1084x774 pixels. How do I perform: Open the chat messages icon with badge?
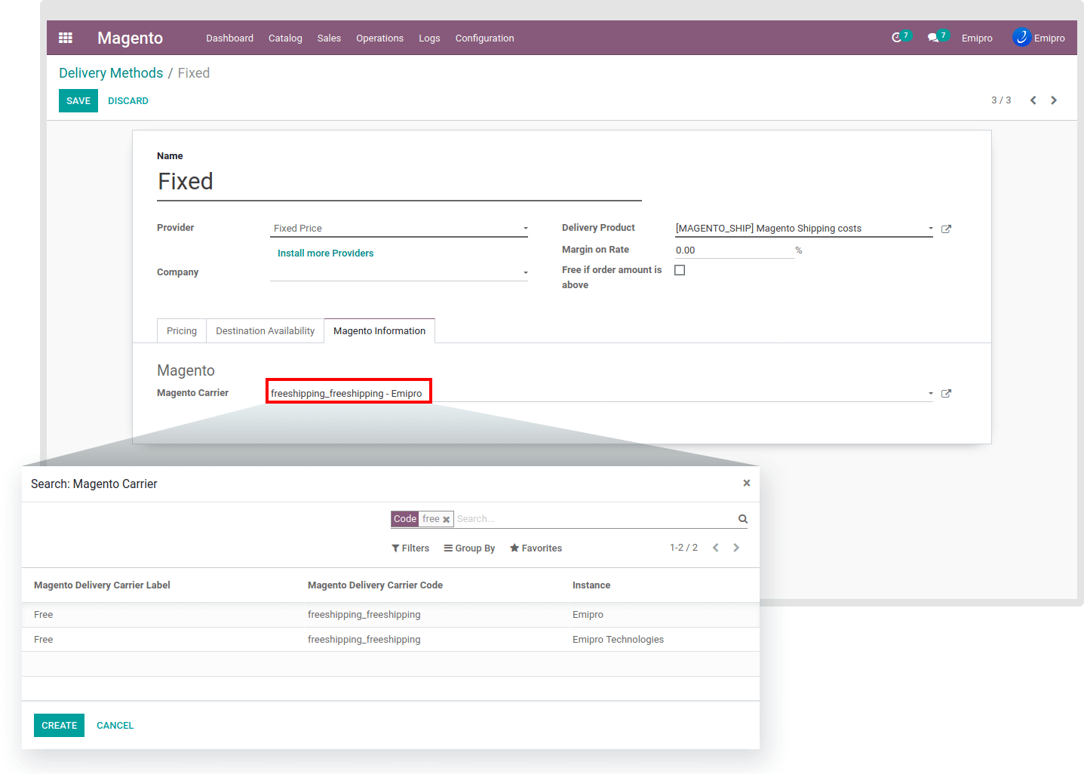click(x=937, y=37)
